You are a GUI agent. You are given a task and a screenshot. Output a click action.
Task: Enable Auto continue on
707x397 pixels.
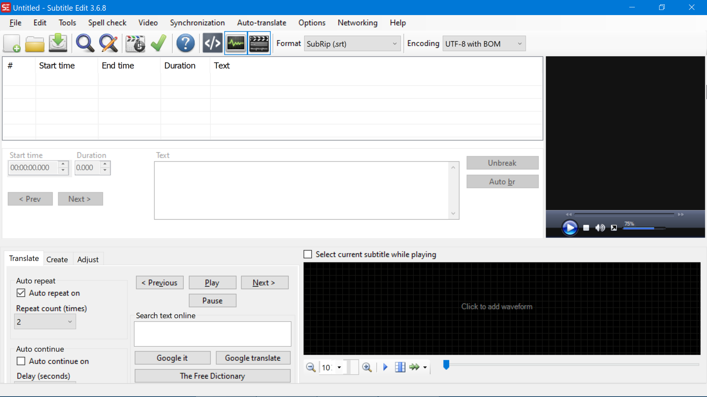point(21,361)
